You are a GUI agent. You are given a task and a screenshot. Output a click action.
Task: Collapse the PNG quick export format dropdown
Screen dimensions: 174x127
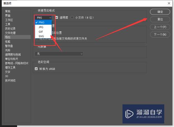tap(43, 18)
